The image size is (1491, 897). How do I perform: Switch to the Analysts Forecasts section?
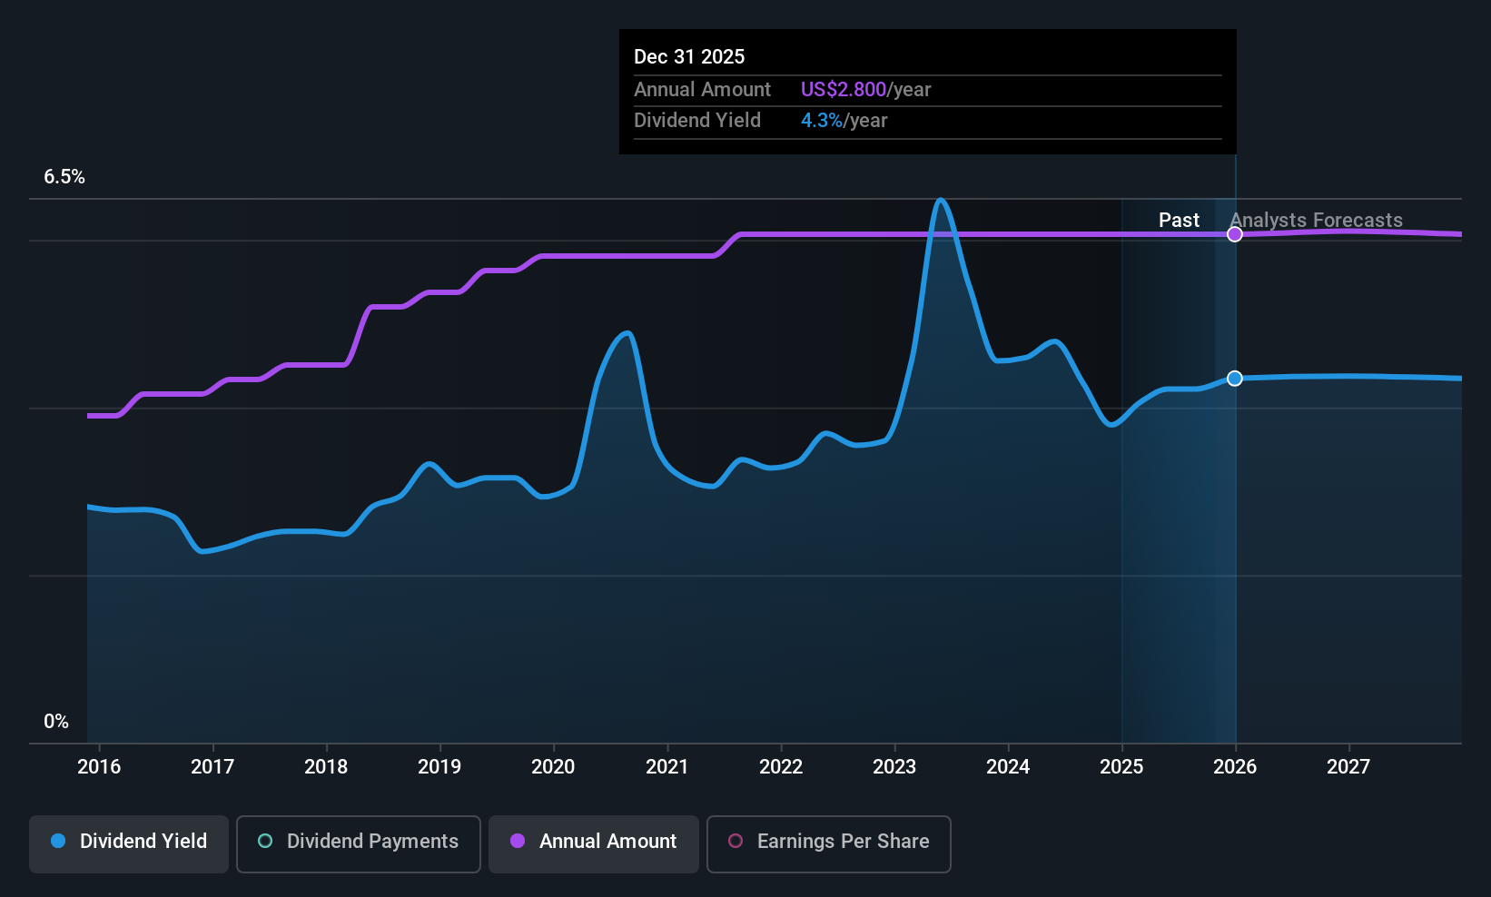click(x=1317, y=220)
